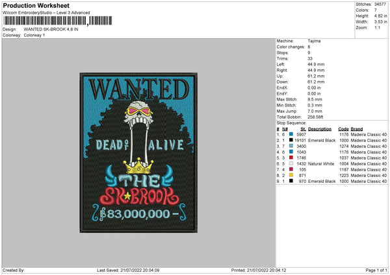This screenshot has height=275, width=390.
Task: Click the Trims value '33'
Action: (x=310, y=58)
